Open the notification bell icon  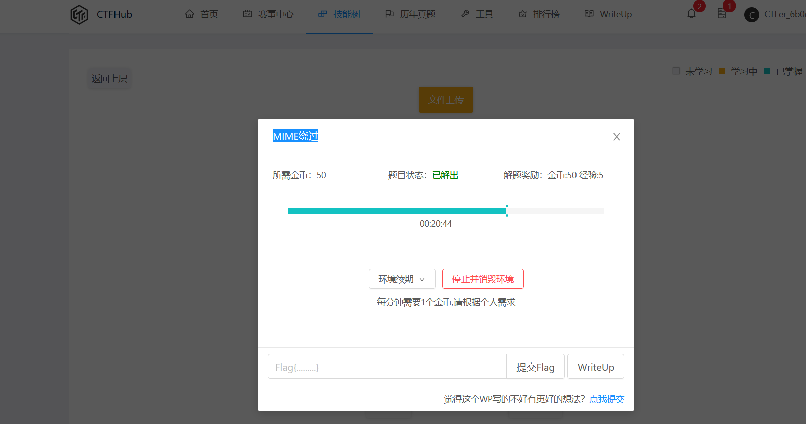tap(692, 14)
